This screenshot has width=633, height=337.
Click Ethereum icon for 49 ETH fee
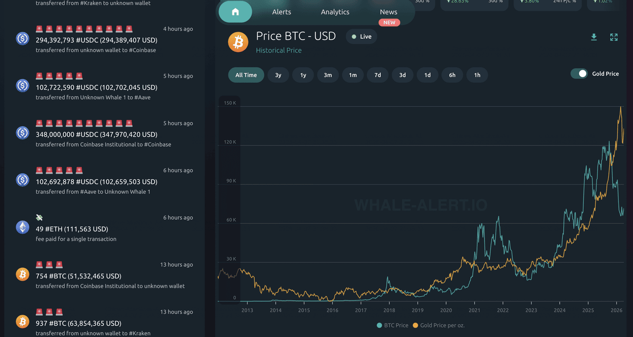[23, 227]
